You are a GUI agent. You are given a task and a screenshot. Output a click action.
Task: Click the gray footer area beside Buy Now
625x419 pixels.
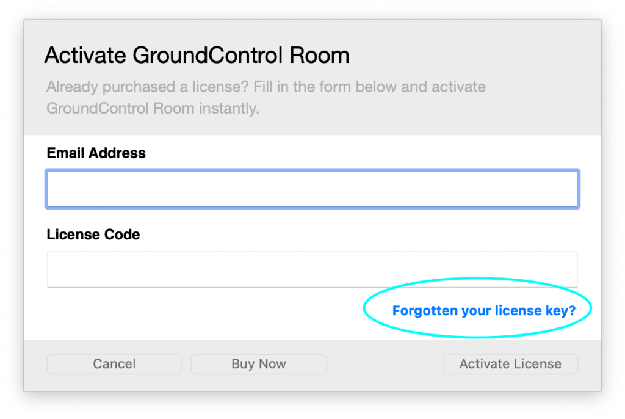click(385, 365)
